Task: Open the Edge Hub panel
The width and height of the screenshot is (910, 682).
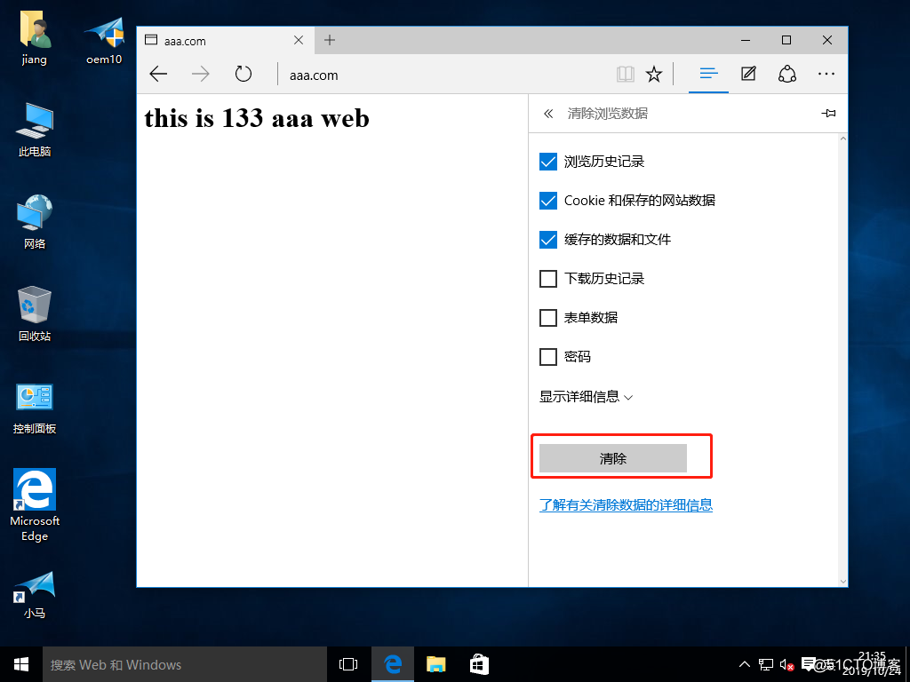Action: coord(708,75)
